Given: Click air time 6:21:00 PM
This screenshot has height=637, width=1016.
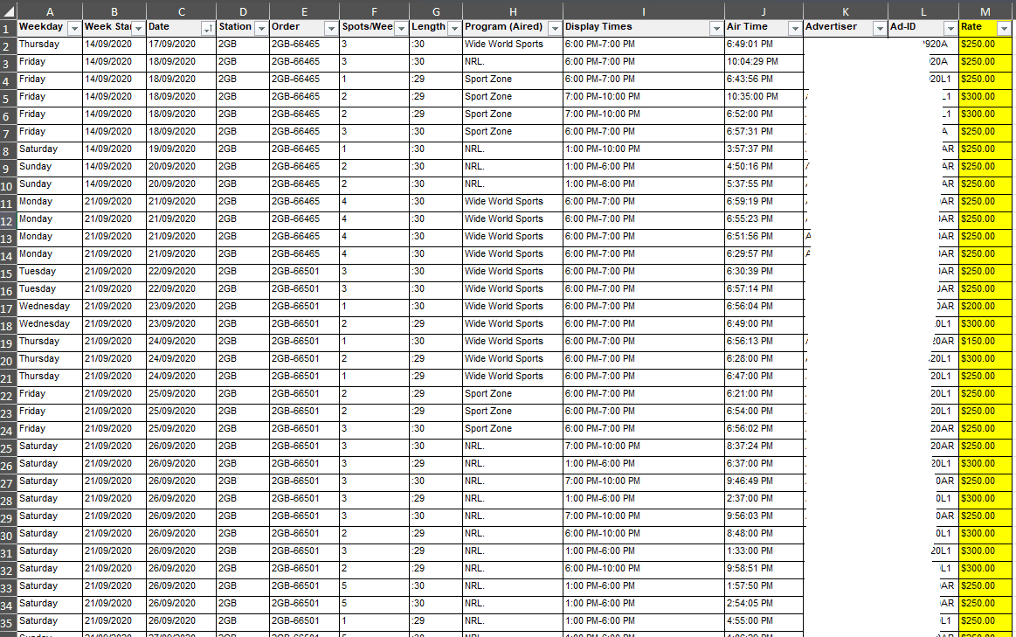Looking at the screenshot, I should coord(750,394).
